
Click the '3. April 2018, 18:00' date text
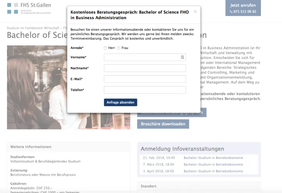coord(158,171)
